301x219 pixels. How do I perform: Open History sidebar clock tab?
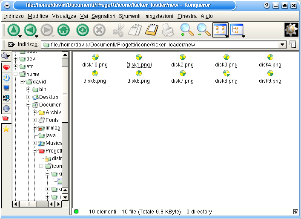tap(6, 78)
